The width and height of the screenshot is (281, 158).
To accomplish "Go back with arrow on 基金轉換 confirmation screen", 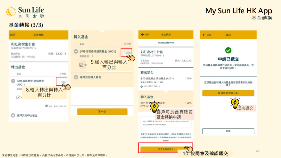I will tap(143, 34).
